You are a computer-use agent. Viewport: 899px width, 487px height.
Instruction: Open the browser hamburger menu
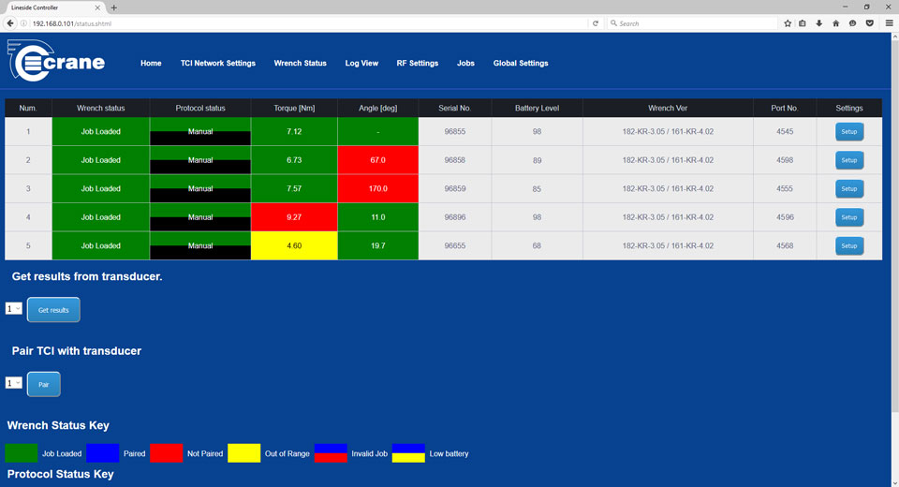coord(889,23)
